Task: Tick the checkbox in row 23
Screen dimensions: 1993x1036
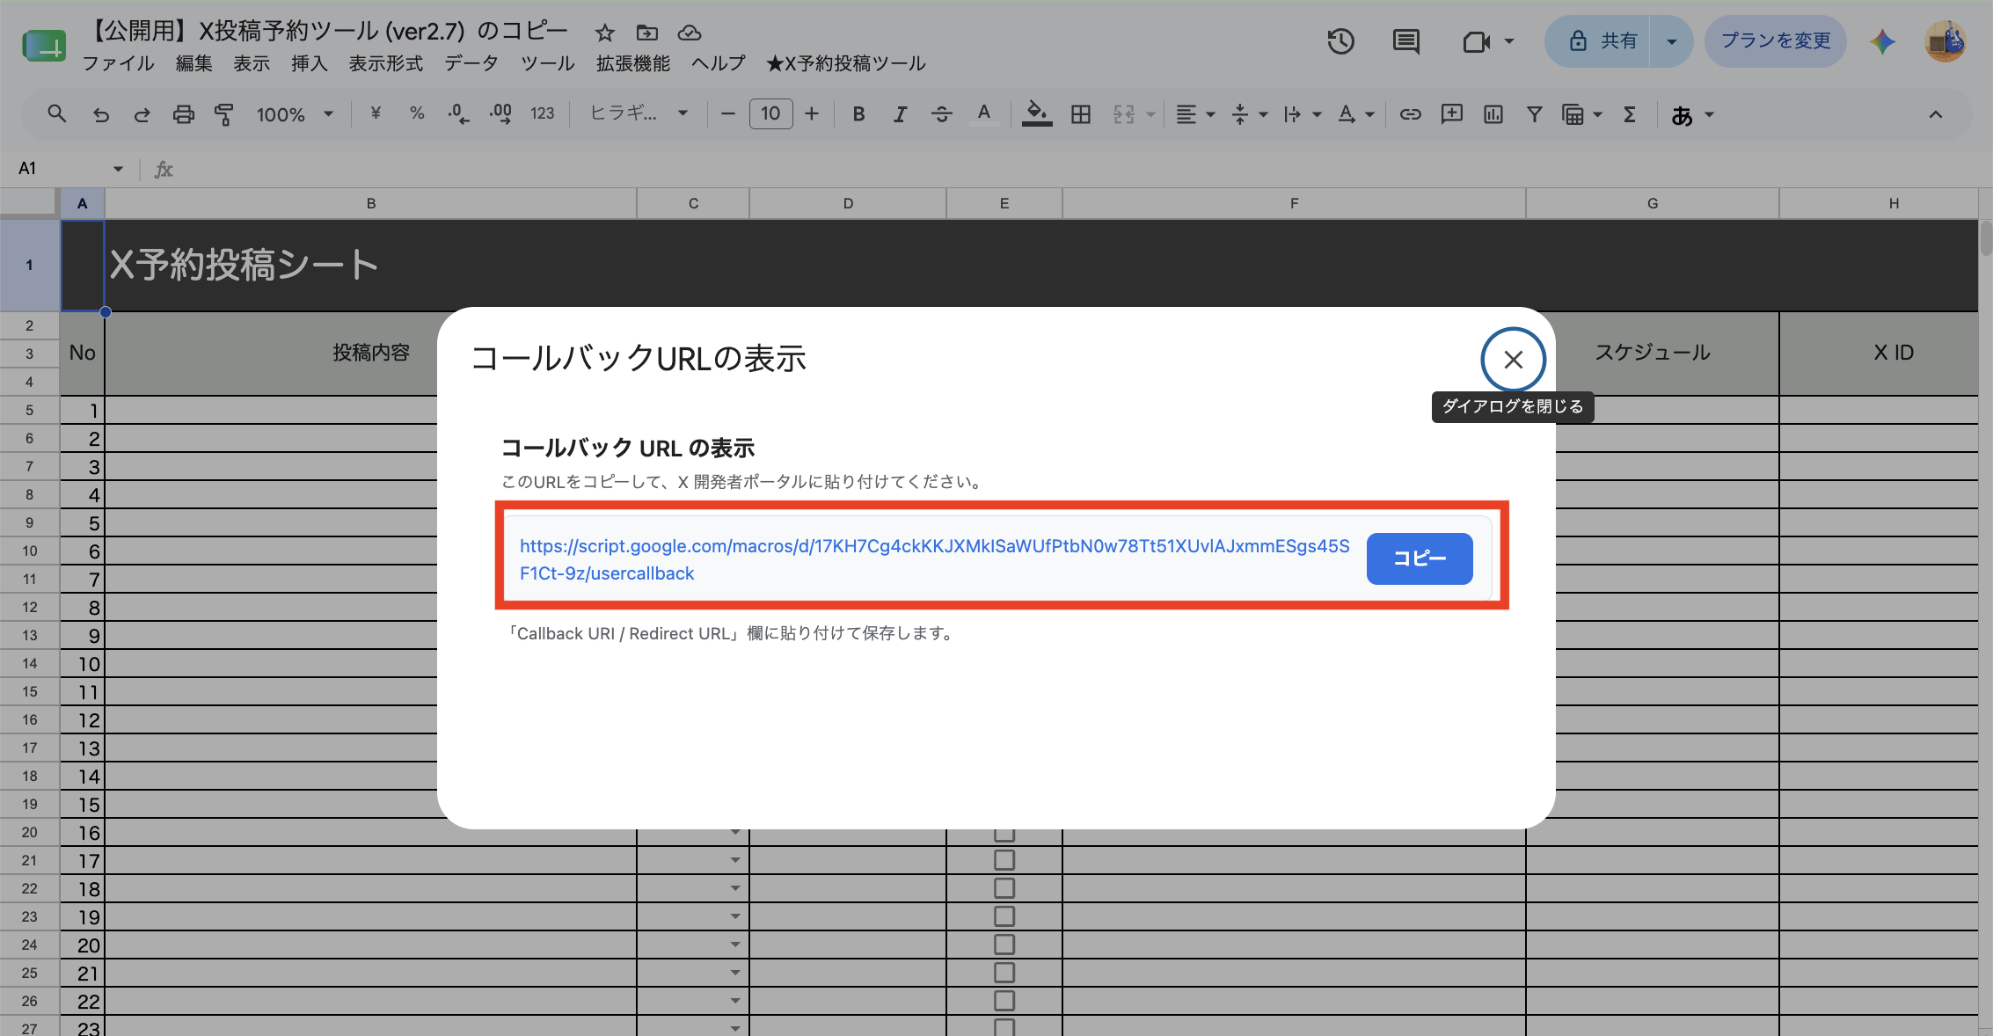Action: [x=1004, y=916]
